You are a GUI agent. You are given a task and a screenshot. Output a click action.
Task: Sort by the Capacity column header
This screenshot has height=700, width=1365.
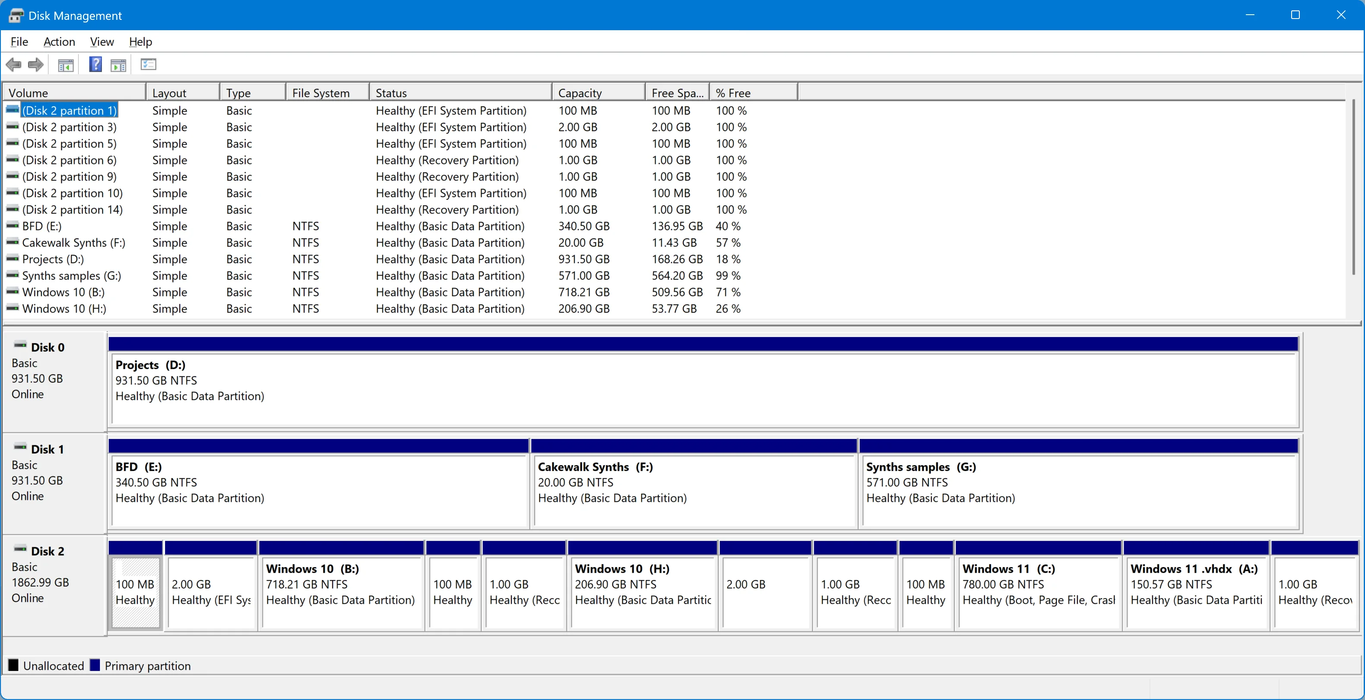(599, 93)
